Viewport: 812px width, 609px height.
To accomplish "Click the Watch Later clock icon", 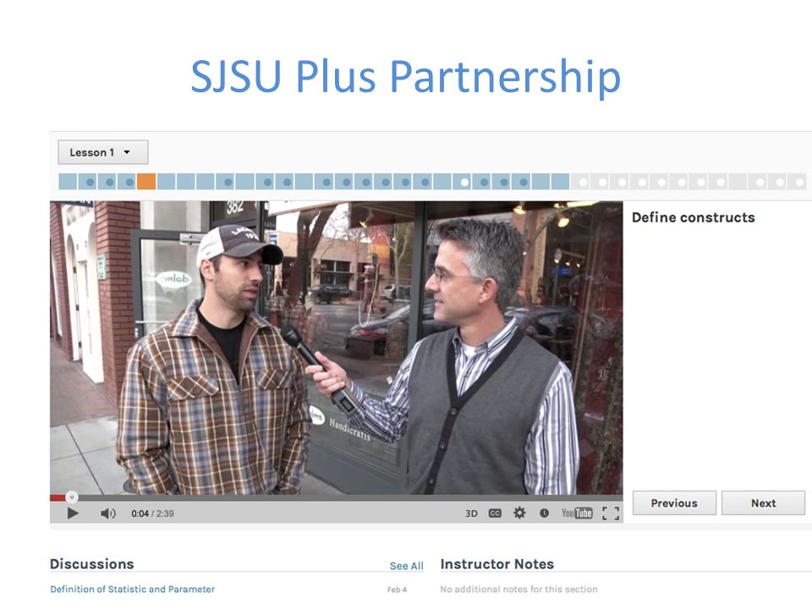I will coord(544,513).
